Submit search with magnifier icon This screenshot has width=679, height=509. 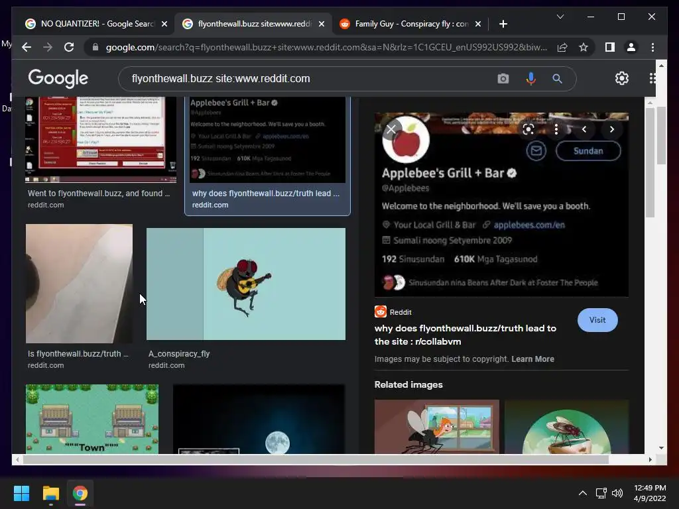point(557,79)
